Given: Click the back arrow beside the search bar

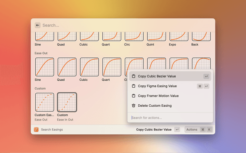Looking at the screenshot, I should tap(38, 25).
